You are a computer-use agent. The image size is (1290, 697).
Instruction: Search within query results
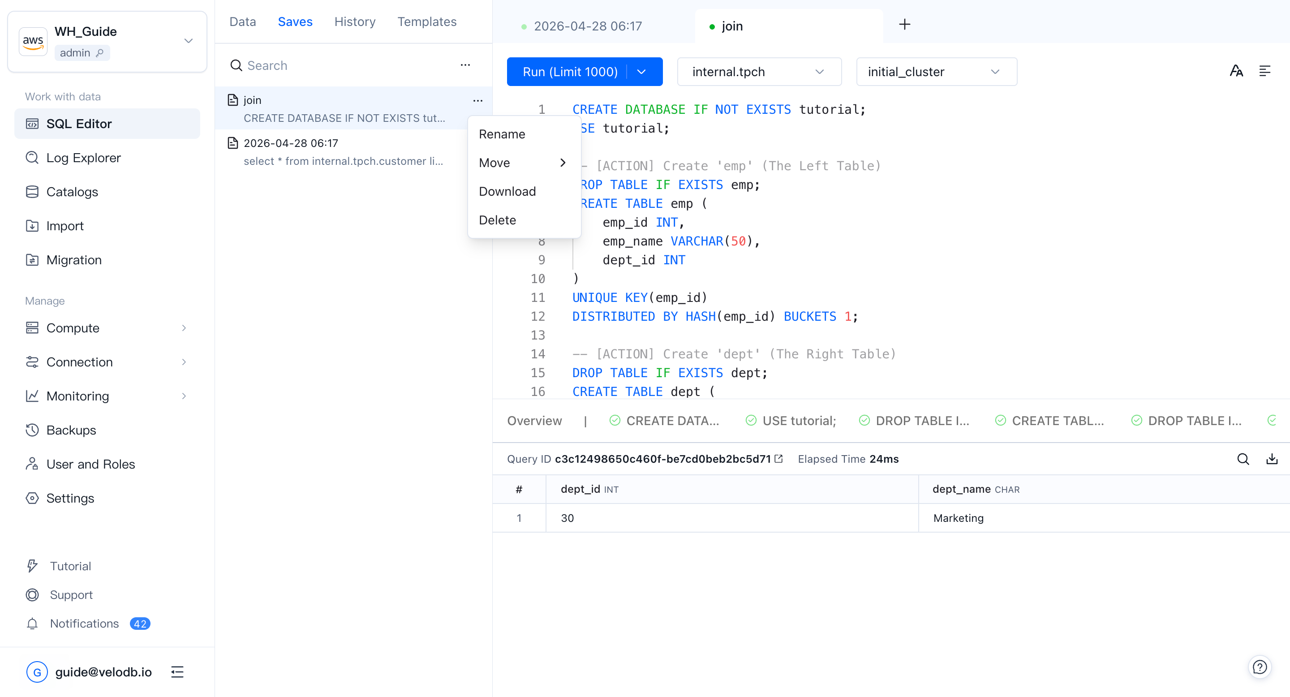[x=1243, y=459]
